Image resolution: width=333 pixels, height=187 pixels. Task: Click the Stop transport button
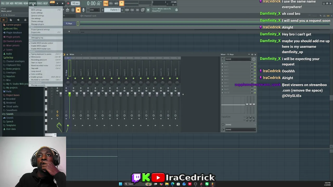click(x=62, y=4)
